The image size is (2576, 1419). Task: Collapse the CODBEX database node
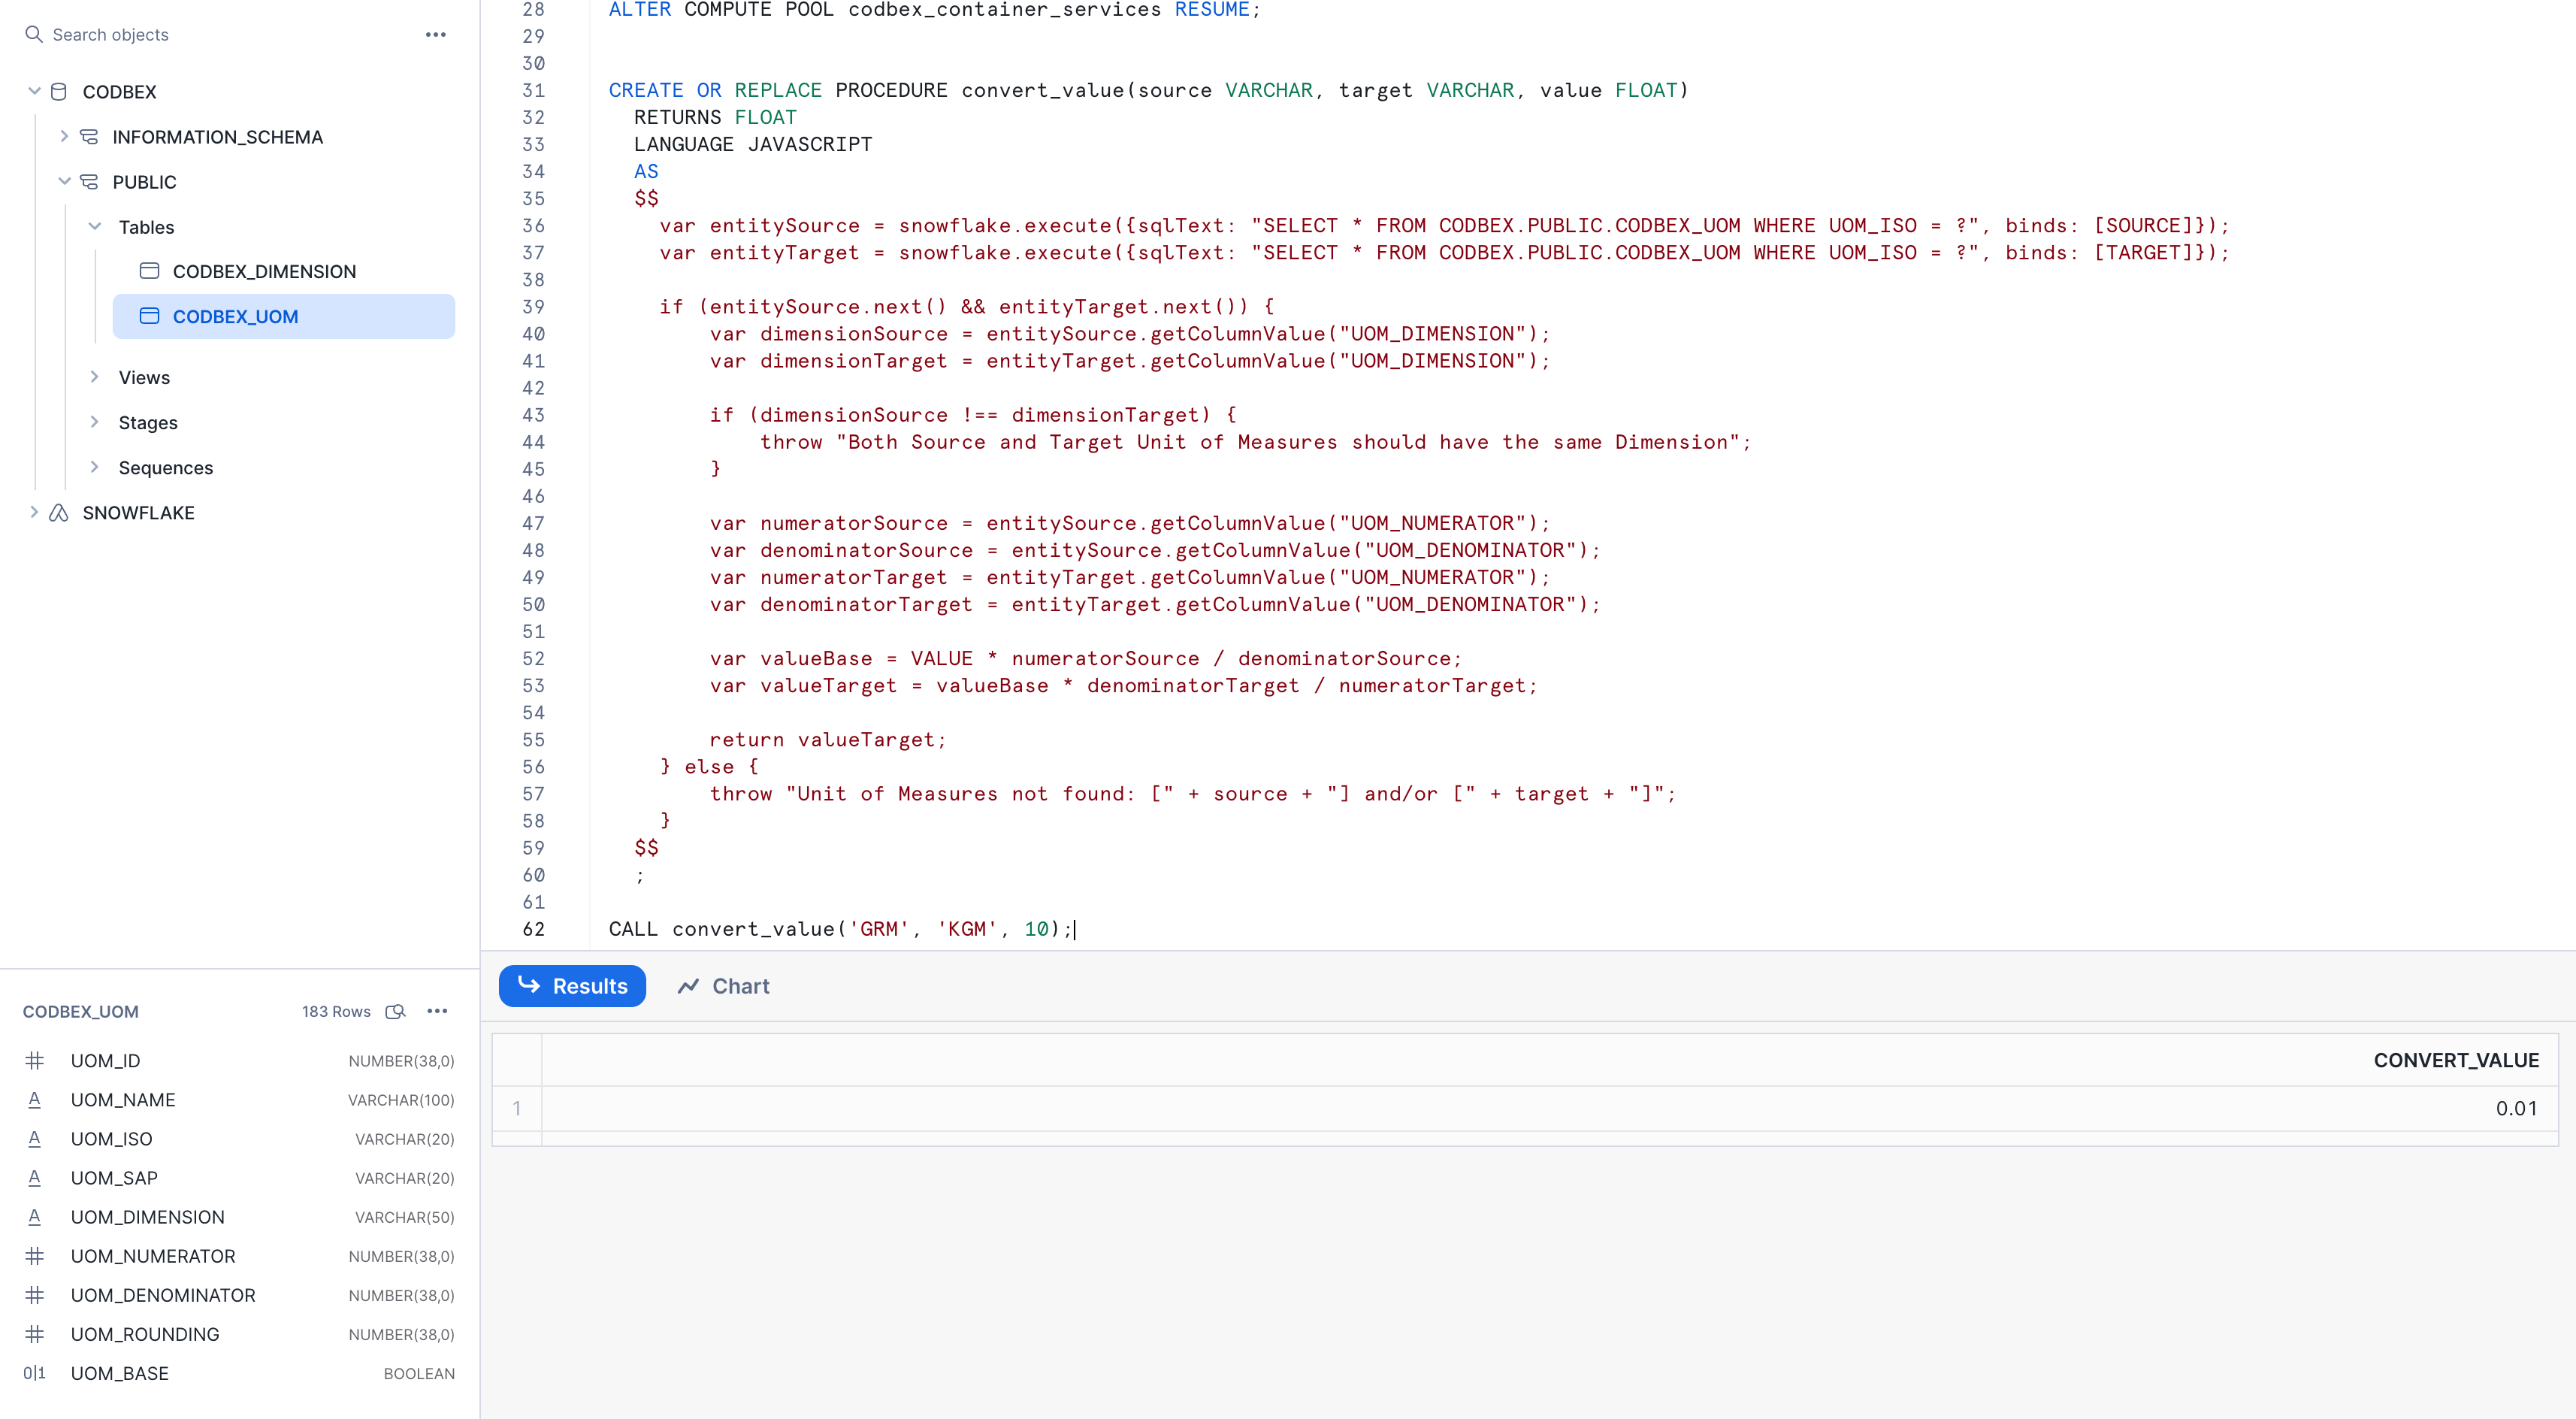pos(34,91)
